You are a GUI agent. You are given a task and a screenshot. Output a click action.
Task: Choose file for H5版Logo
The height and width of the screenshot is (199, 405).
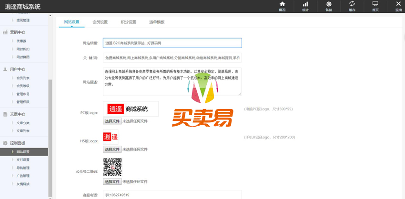112,149
